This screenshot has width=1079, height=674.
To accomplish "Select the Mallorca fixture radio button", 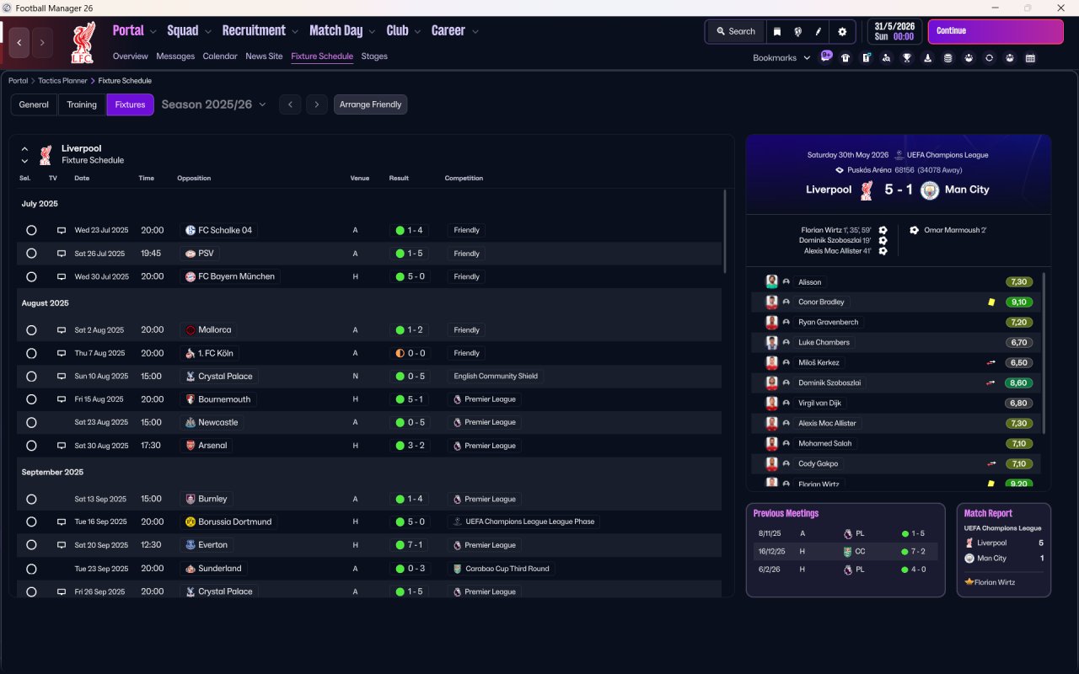I will tap(31, 330).
